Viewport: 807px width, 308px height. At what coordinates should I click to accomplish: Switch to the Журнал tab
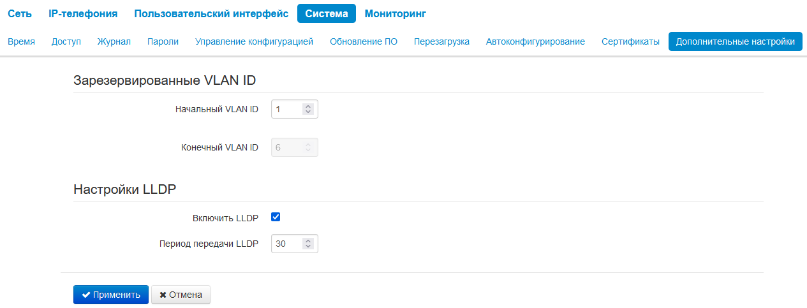point(114,41)
